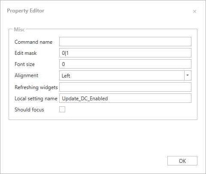The width and height of the screenshot is (206, 174).
Task: Expand the Alignment dropdown arrow
Action: [x=188, y=75]
